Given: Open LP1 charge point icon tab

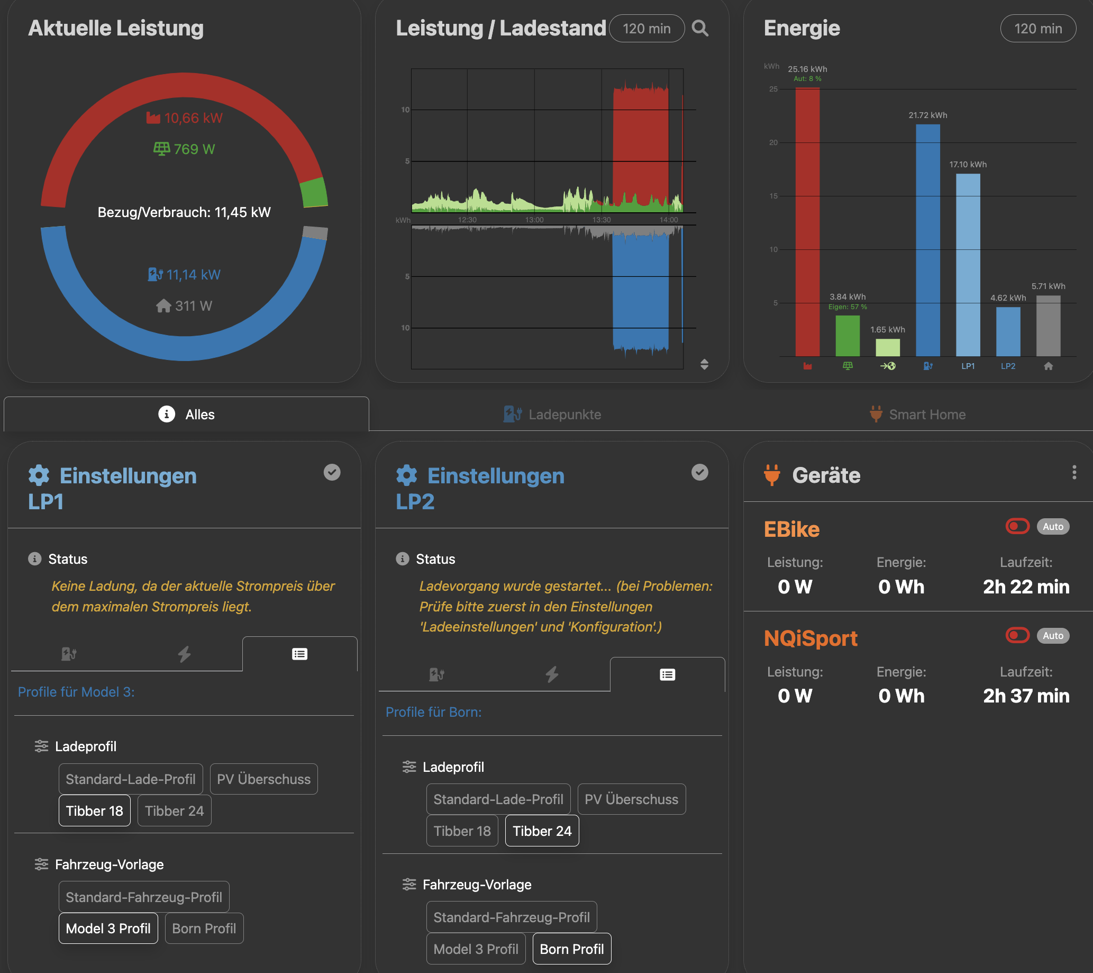Looking at the screenshot, I should click(x=69, y=654).
